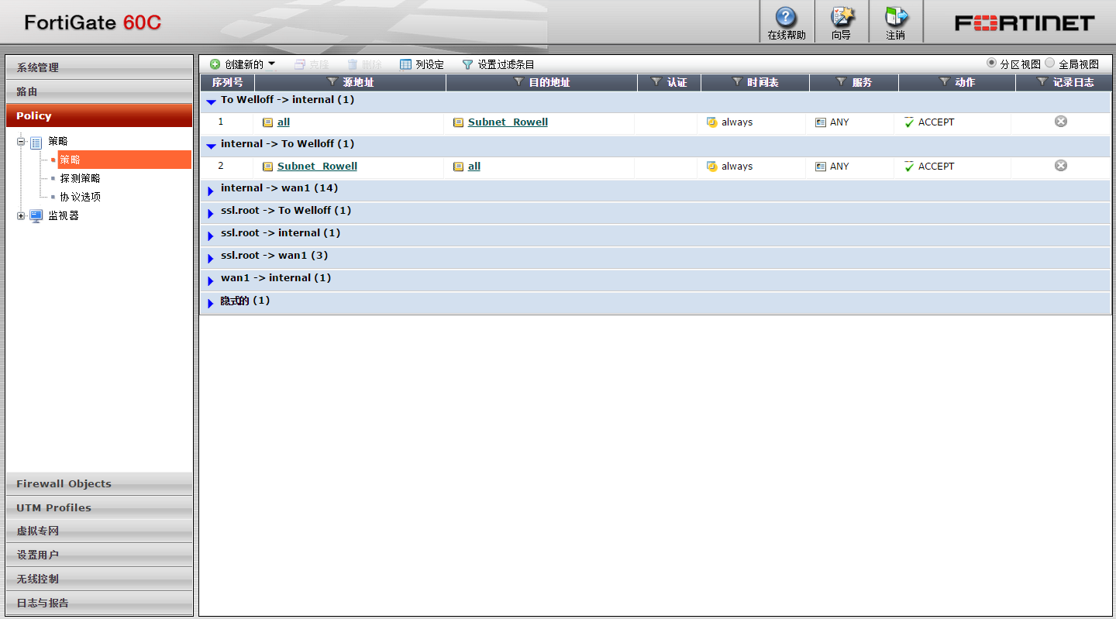Open the Firewall Objects menu
1116x619 pixels.
[99, 483]
